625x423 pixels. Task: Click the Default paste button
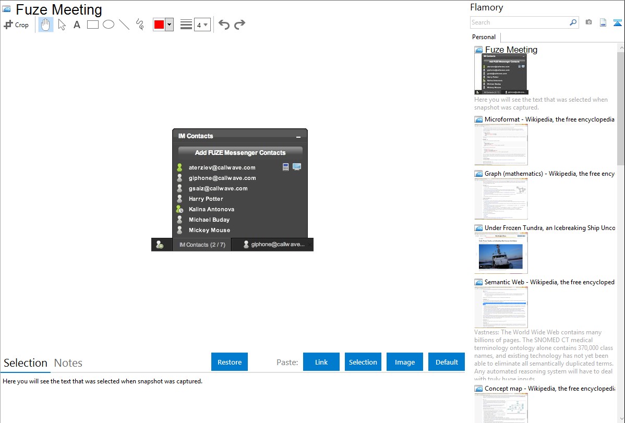point(447,362)
